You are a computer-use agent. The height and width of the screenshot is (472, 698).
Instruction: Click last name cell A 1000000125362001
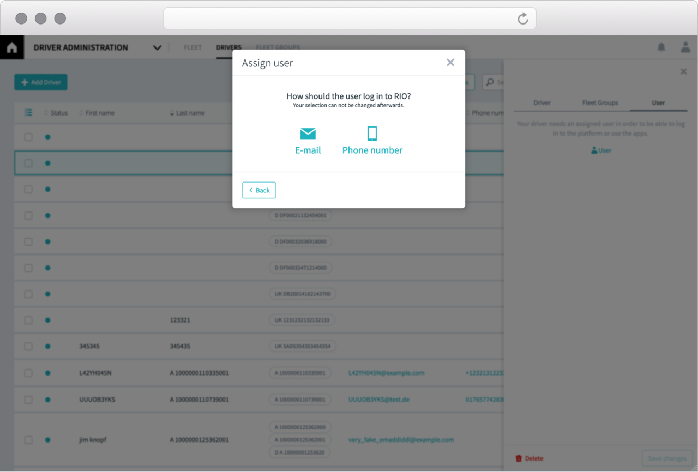199,440
